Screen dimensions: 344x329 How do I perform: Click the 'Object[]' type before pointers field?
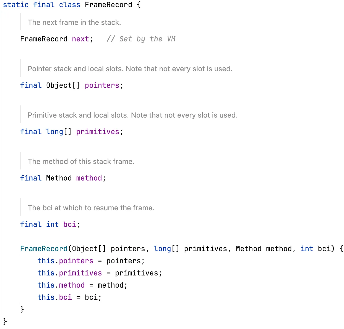click(x=63, y=86)
